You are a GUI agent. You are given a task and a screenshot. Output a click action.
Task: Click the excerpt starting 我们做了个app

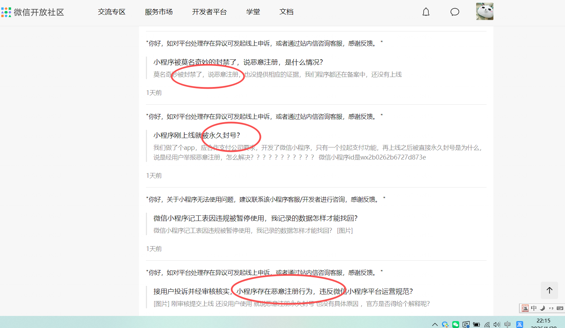318,153
